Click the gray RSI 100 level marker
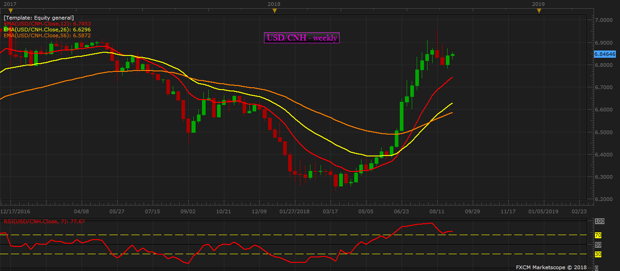The image size is (620, 271). click(x=599, y=221)
